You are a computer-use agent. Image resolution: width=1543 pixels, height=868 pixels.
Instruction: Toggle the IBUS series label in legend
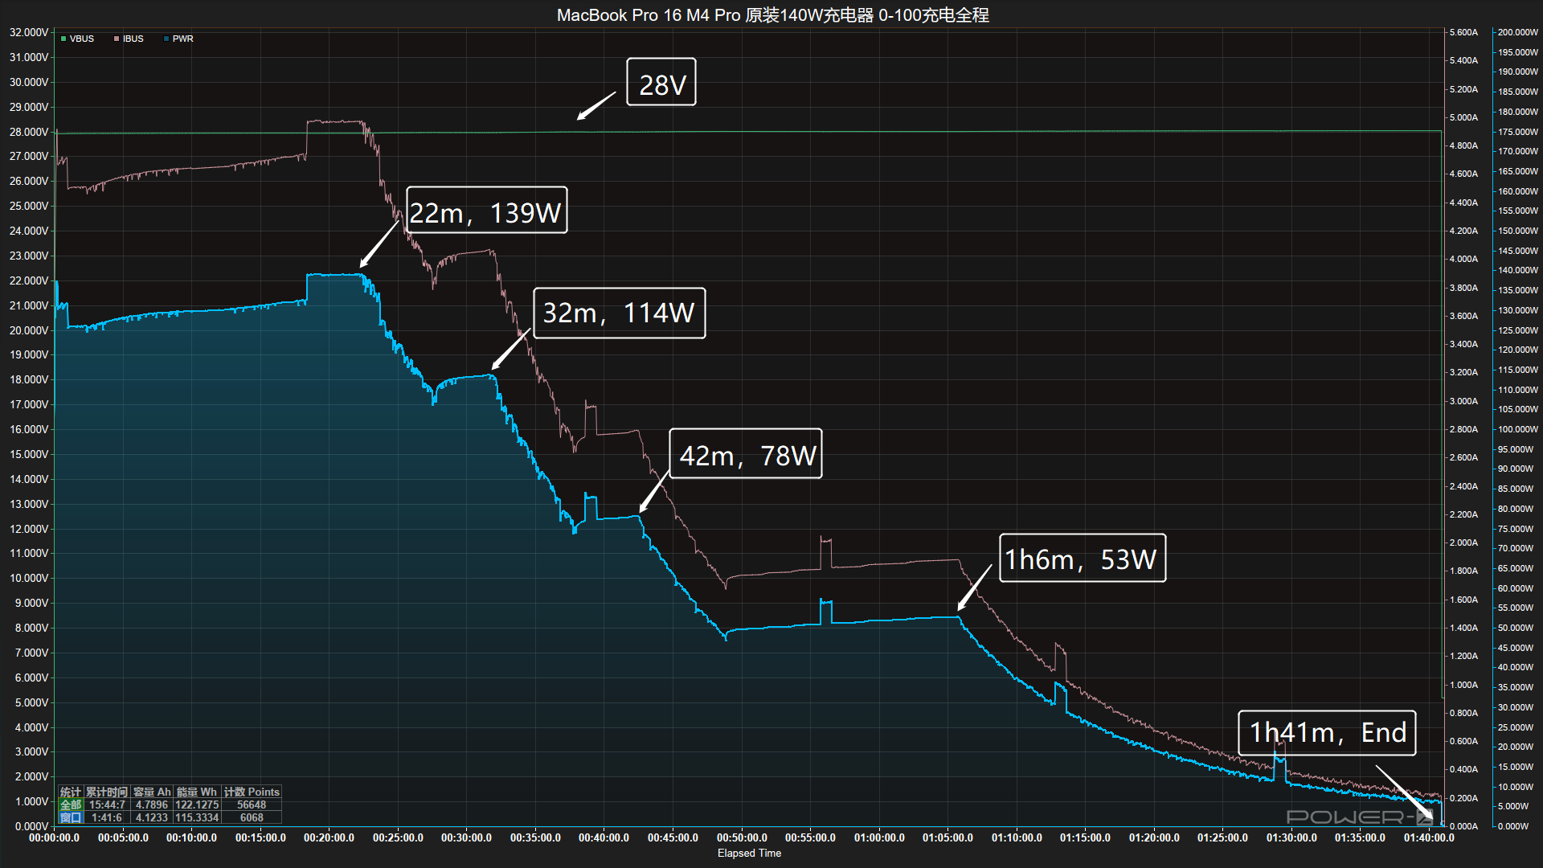point(133,39)
